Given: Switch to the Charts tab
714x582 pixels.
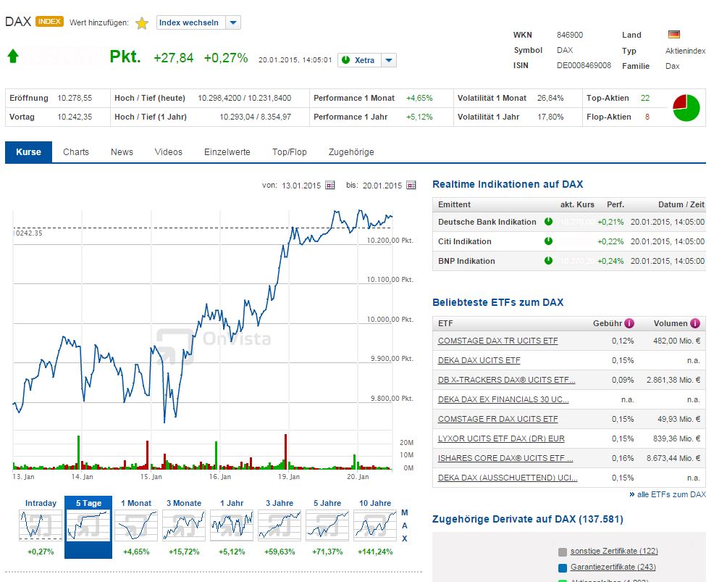Looking at the screenshot, I should point(76,152).
